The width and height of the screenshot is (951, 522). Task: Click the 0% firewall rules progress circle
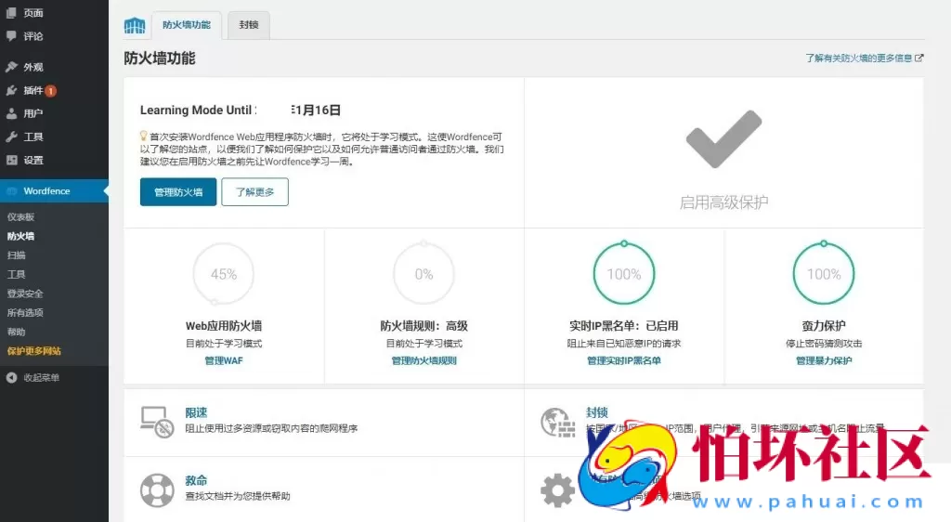pos(423,274)
